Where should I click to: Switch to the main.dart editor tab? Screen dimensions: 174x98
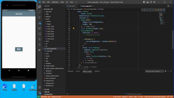[72, 6]
